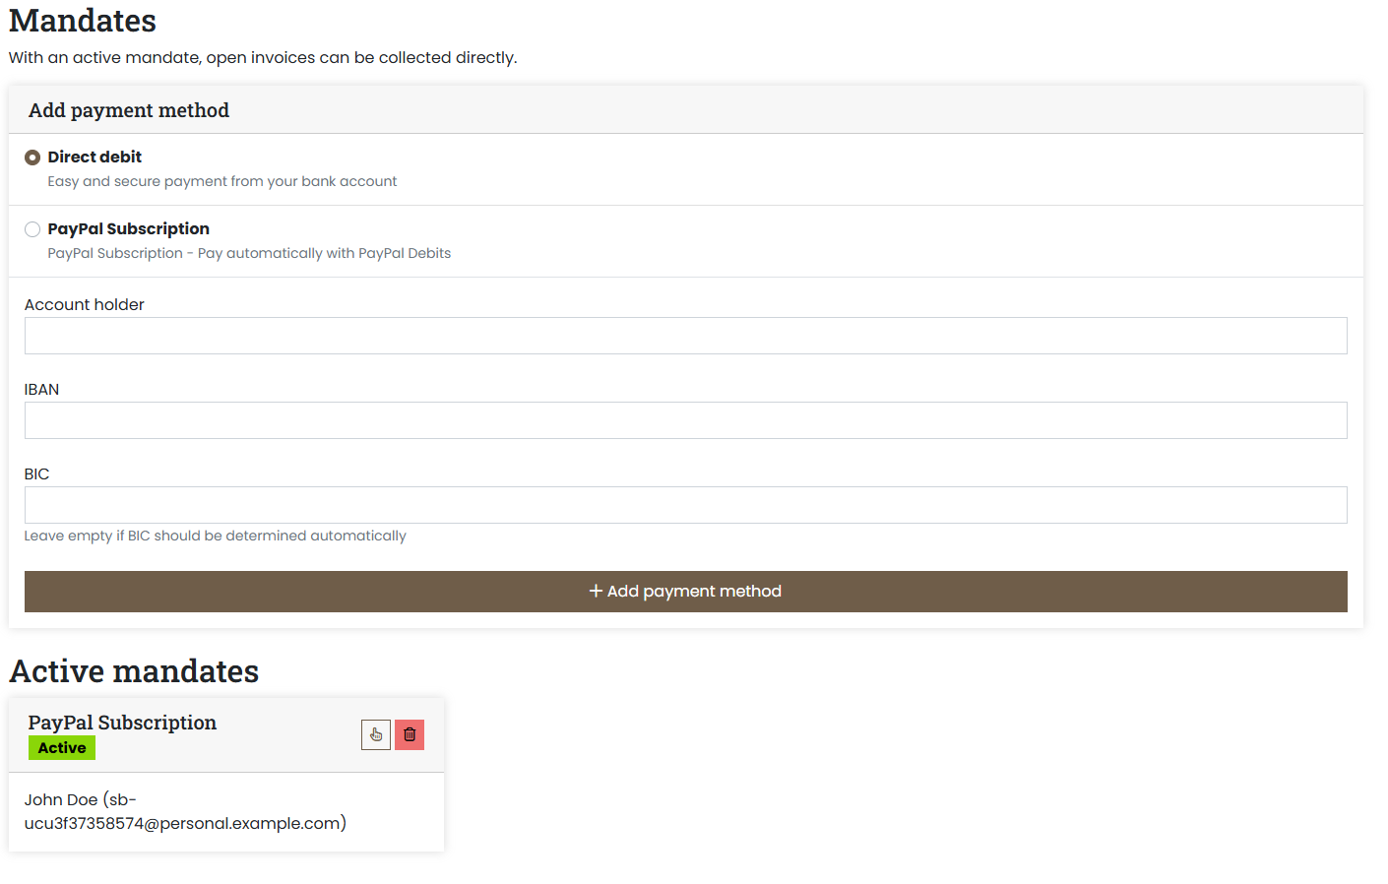Click inside the BIC input field

coord(685,505)
